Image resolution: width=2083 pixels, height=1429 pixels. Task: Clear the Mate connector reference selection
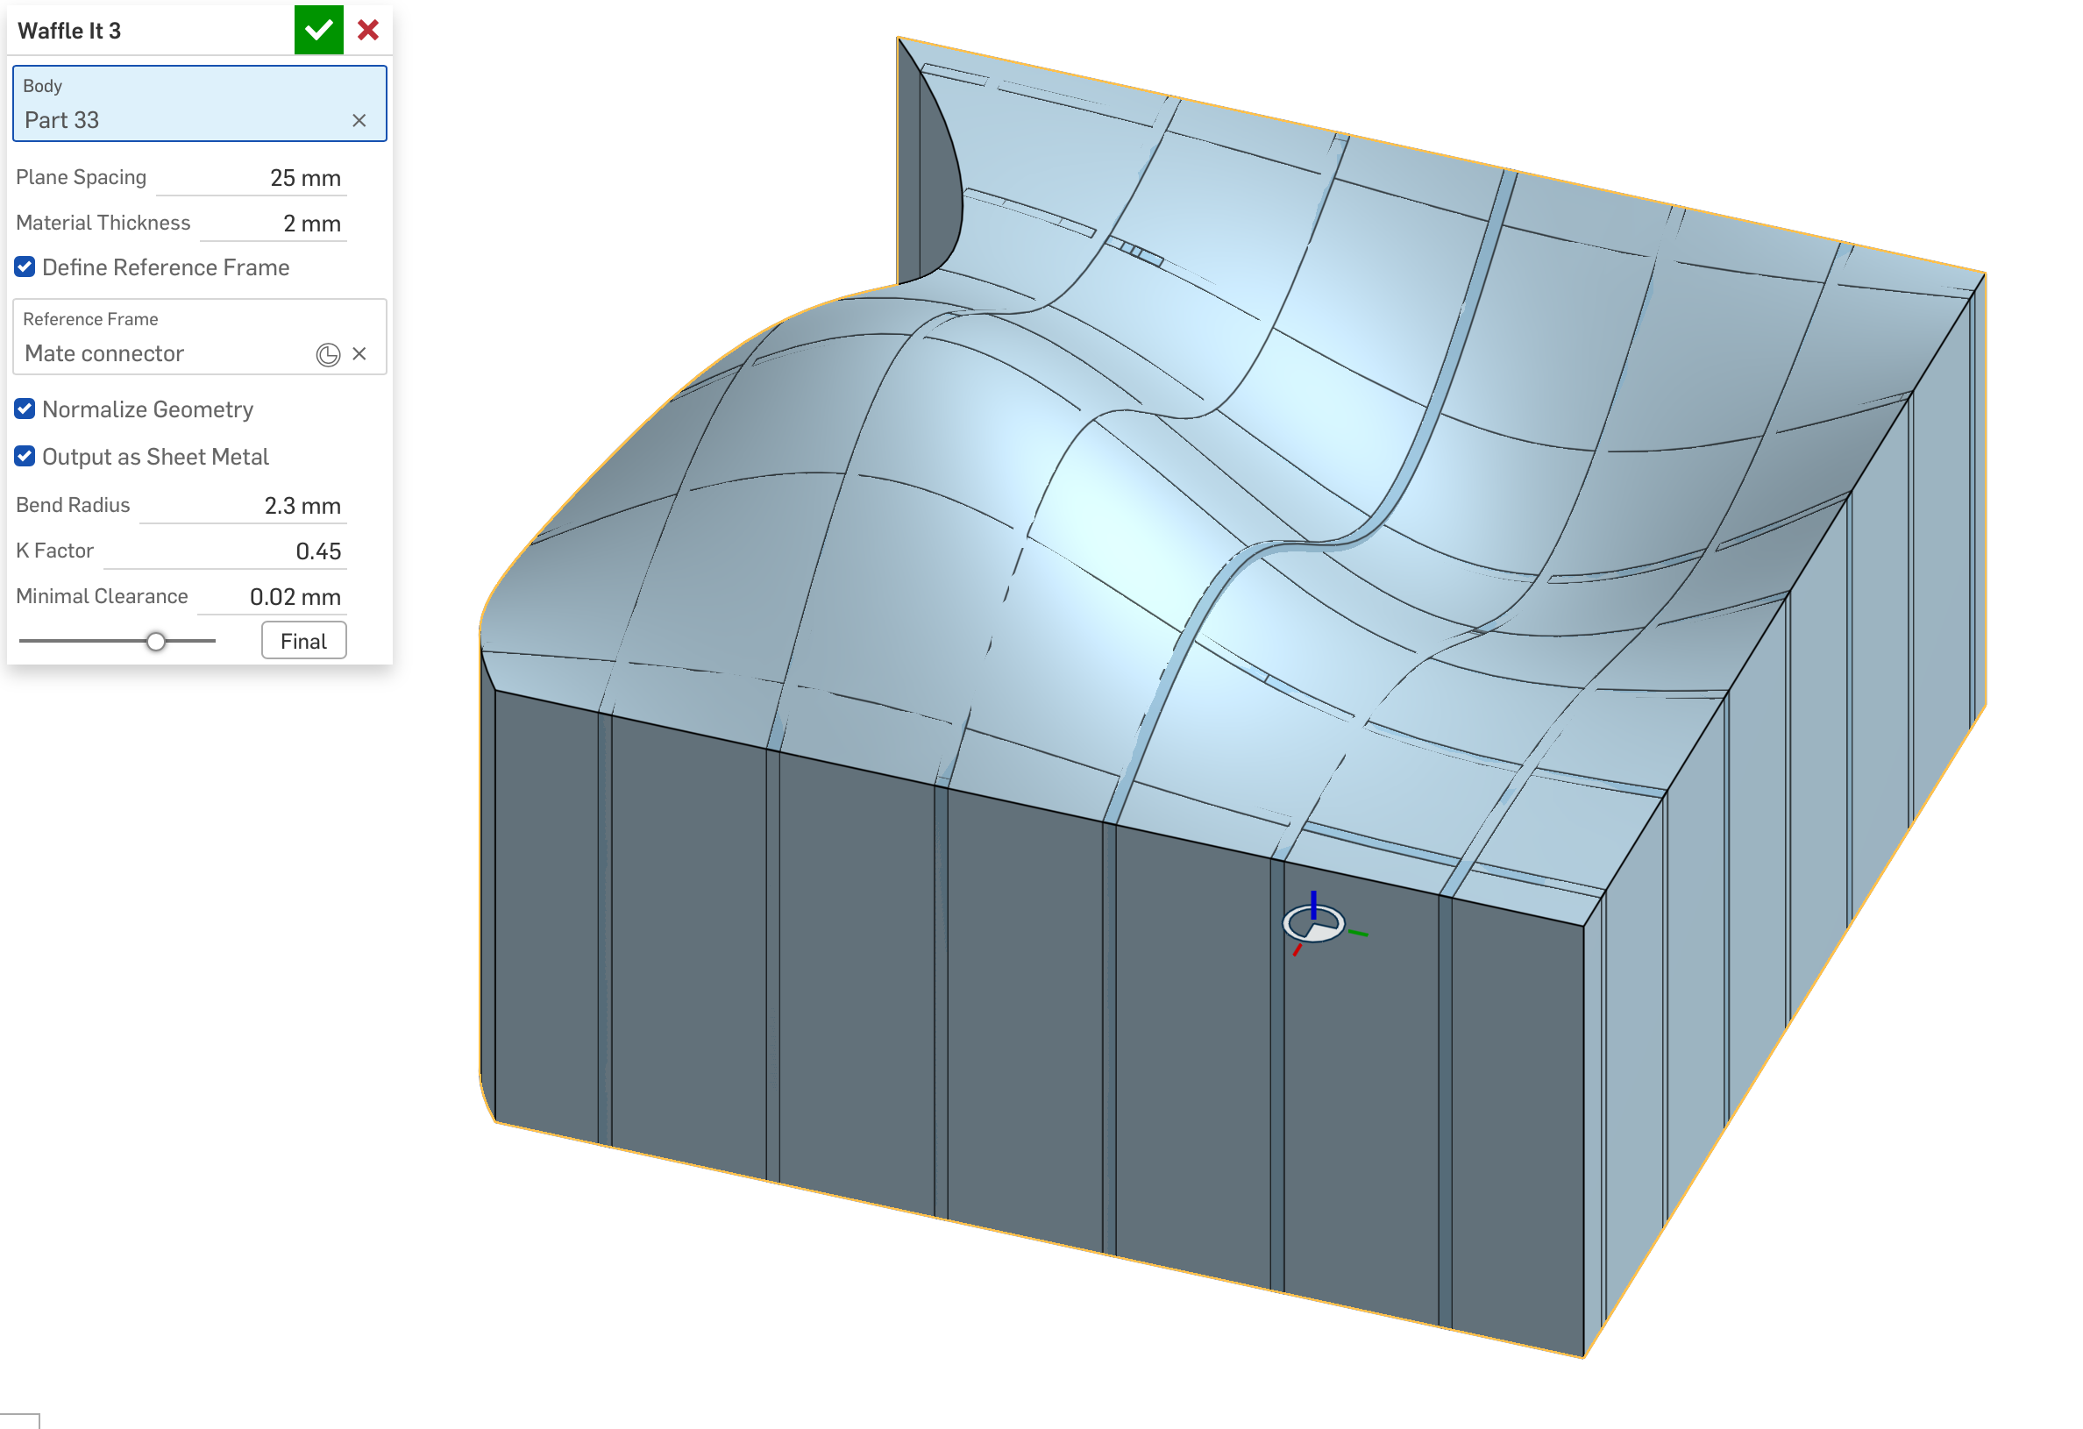coord(359,354)
